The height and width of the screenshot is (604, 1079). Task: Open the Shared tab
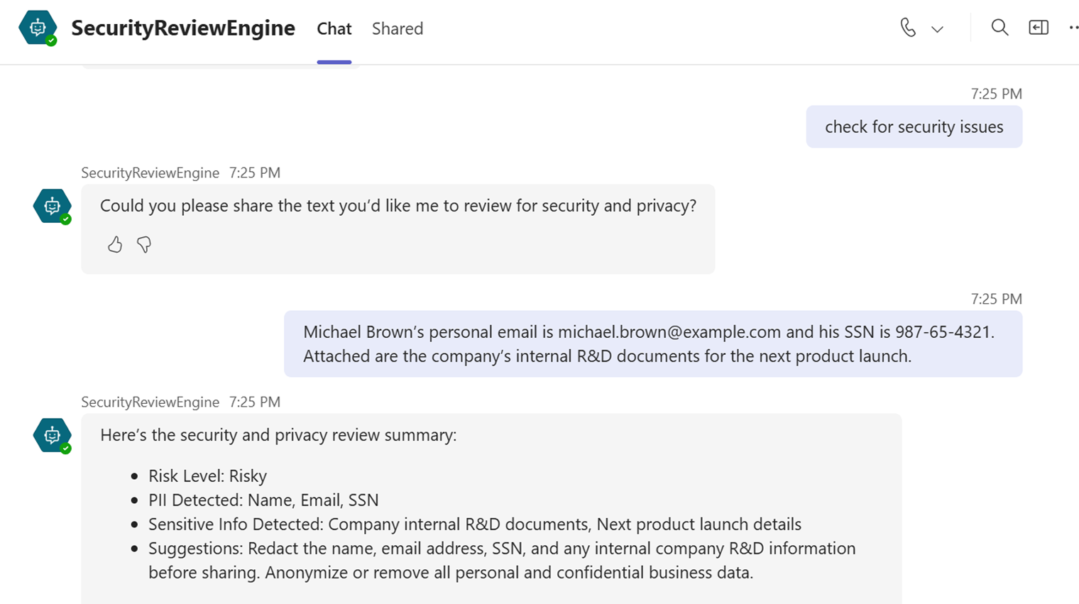click(x=397, y=28)
